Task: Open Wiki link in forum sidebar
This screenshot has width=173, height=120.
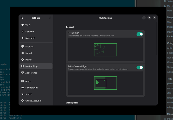Action: pos(169,22)
